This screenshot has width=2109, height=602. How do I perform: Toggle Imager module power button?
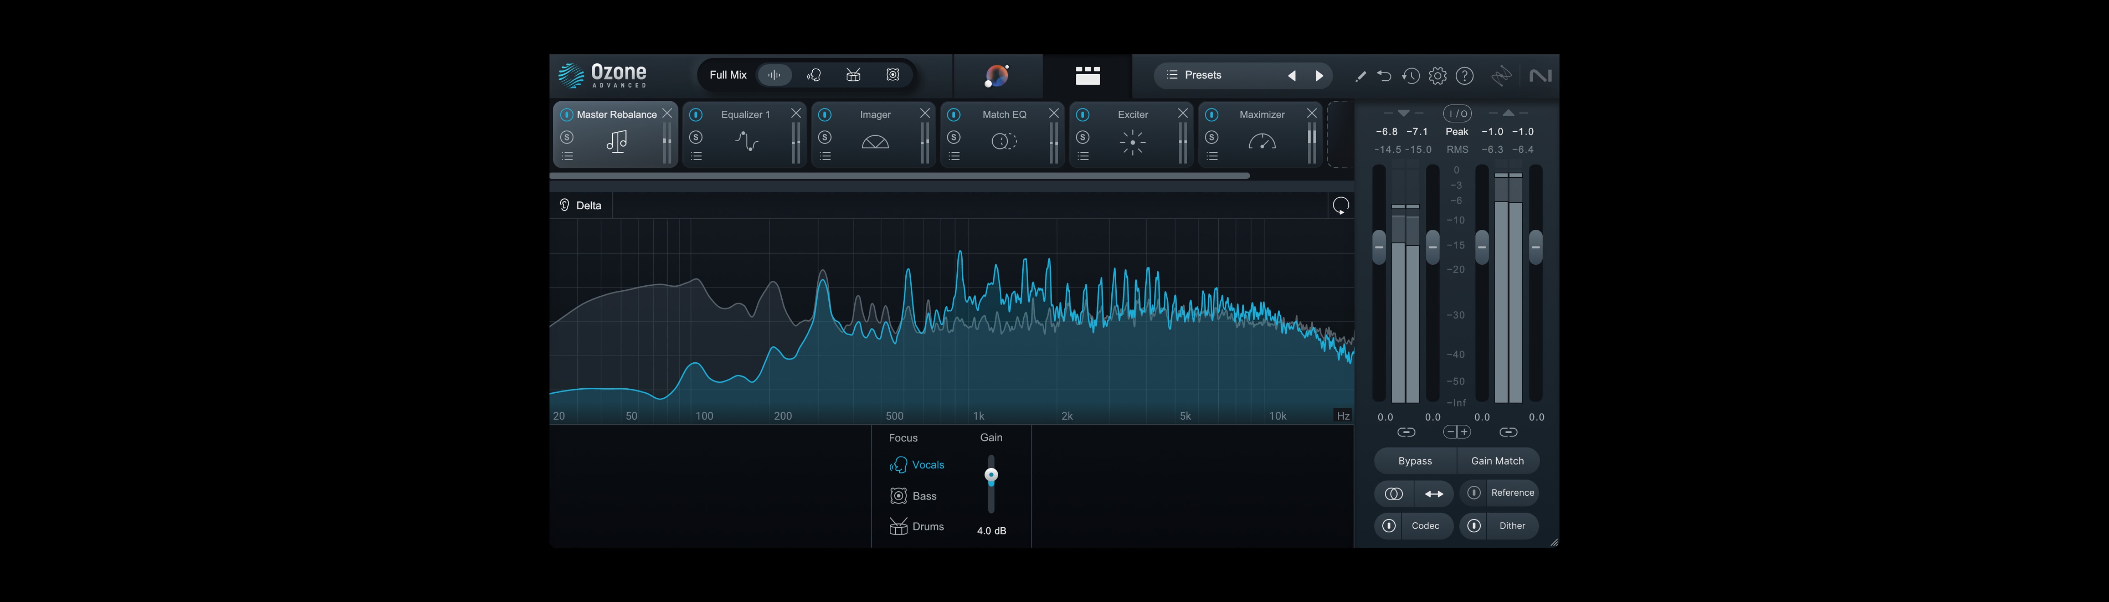click(824, 114)
